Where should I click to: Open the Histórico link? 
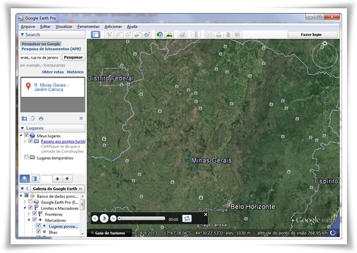(x=75, y=72)
